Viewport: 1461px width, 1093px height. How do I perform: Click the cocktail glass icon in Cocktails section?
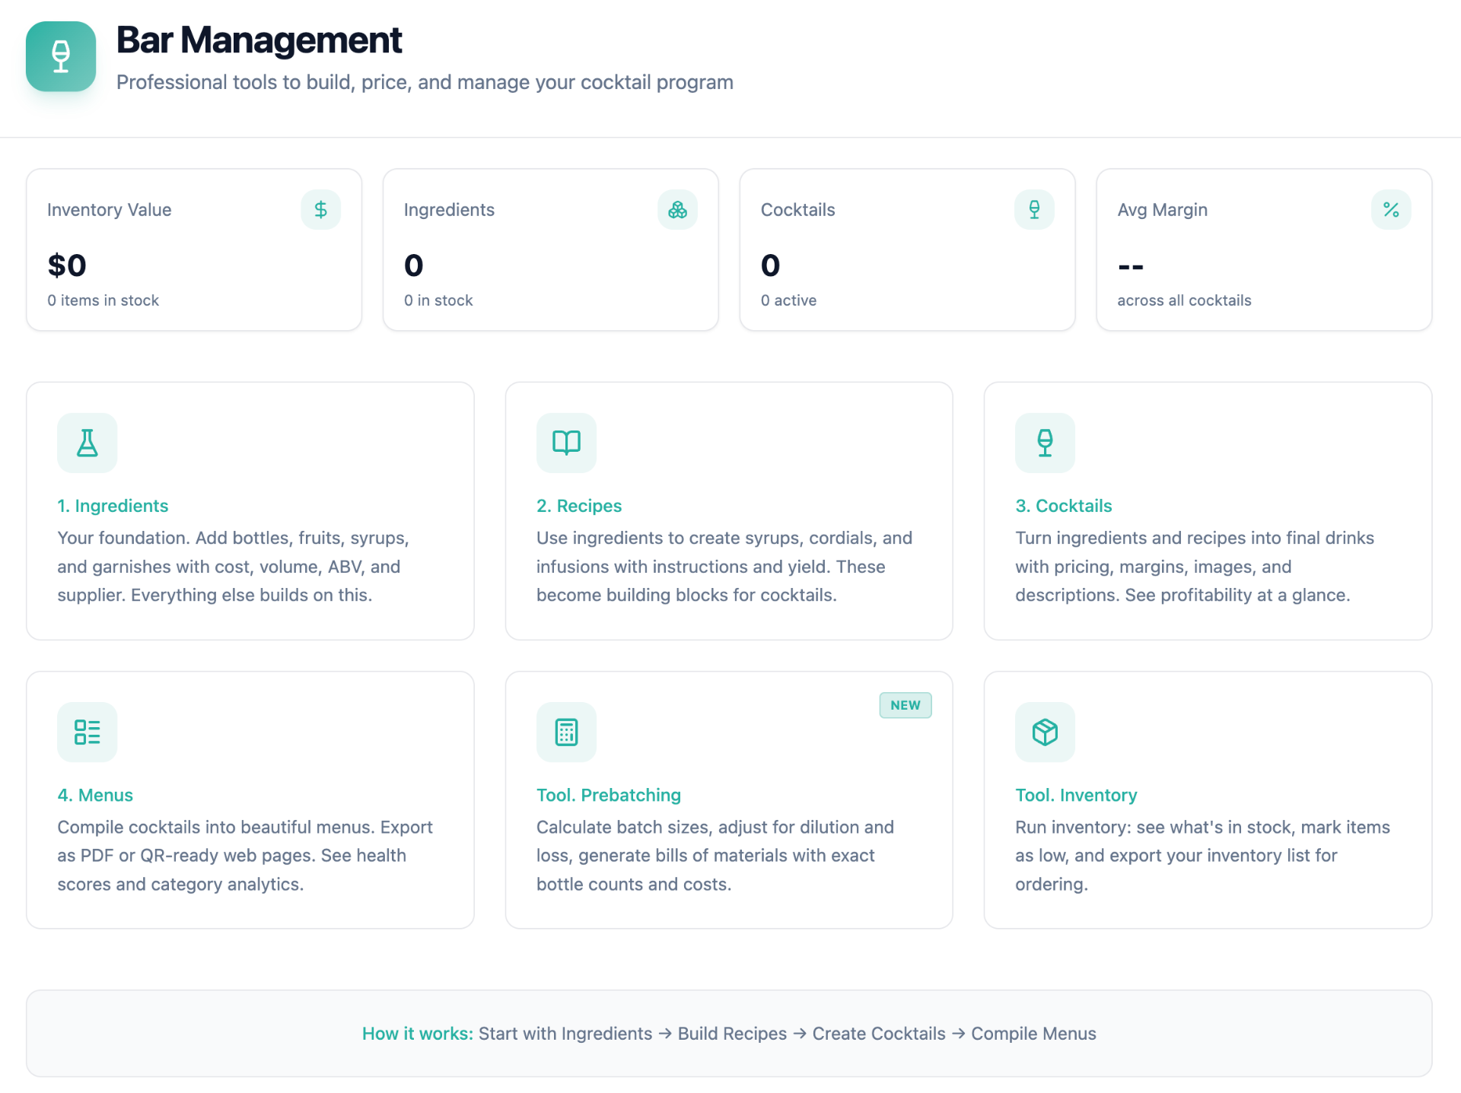[1044, 443]
